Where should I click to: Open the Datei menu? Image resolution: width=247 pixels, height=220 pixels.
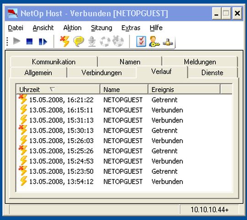click(16, 28)
